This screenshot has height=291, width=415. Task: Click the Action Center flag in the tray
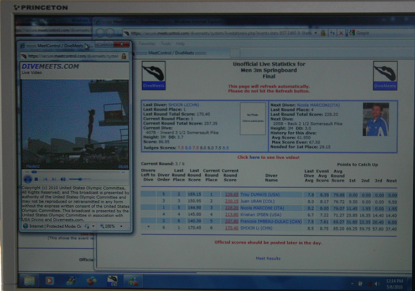point(360,284)
